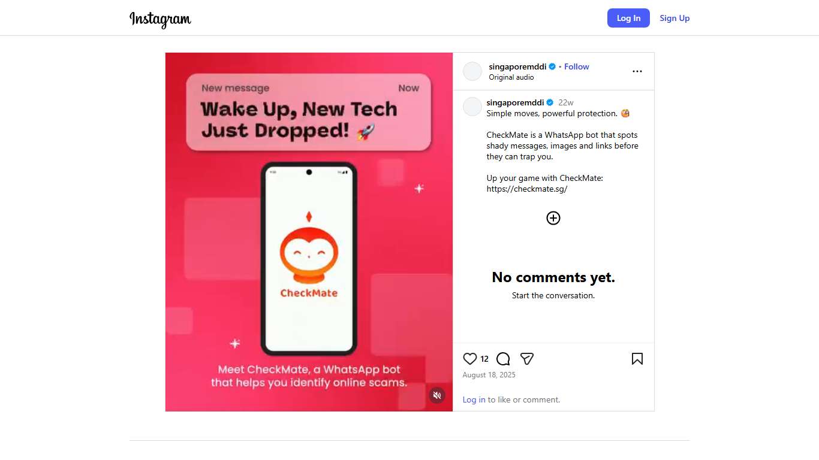Image resolution: width=819 pixels, height=460 pixels.
Task: Open comments with speech bubble icon
Action: tap(503, 359)
